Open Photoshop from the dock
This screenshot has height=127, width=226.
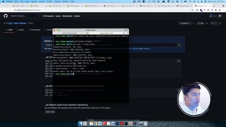pos(117,123)
